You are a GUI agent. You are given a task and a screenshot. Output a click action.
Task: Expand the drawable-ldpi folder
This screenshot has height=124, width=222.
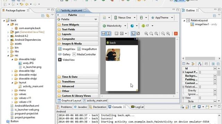pos(12,71)
